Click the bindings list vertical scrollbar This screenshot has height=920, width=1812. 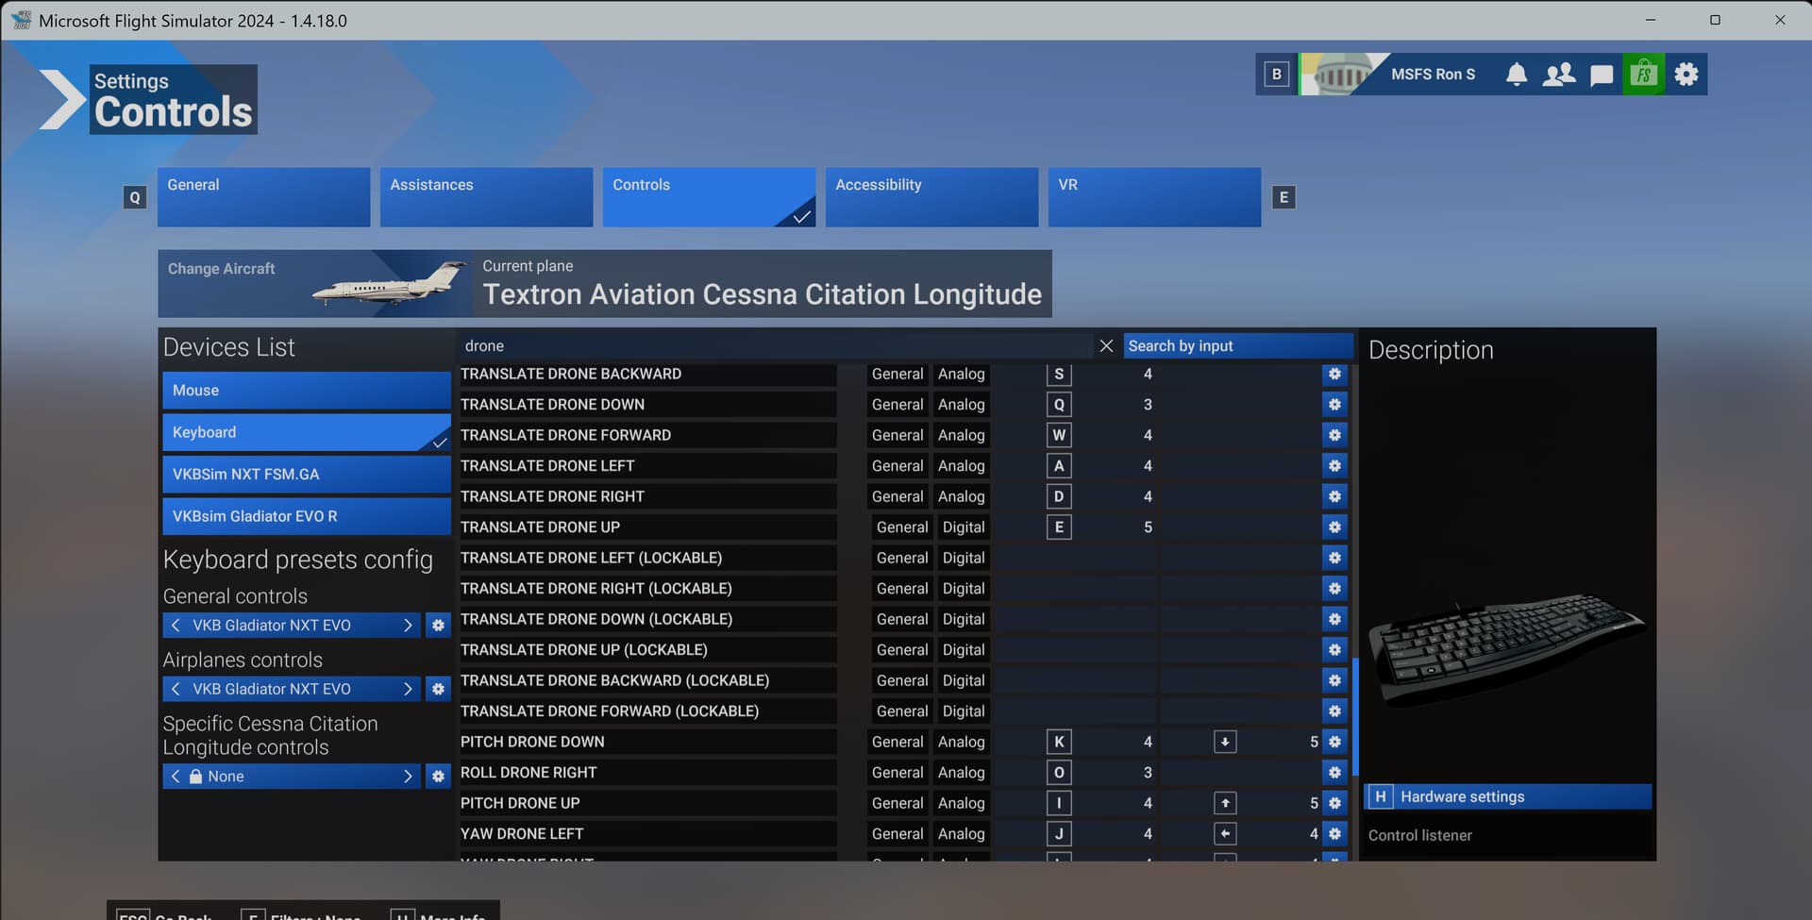[x=1355, y=716]
